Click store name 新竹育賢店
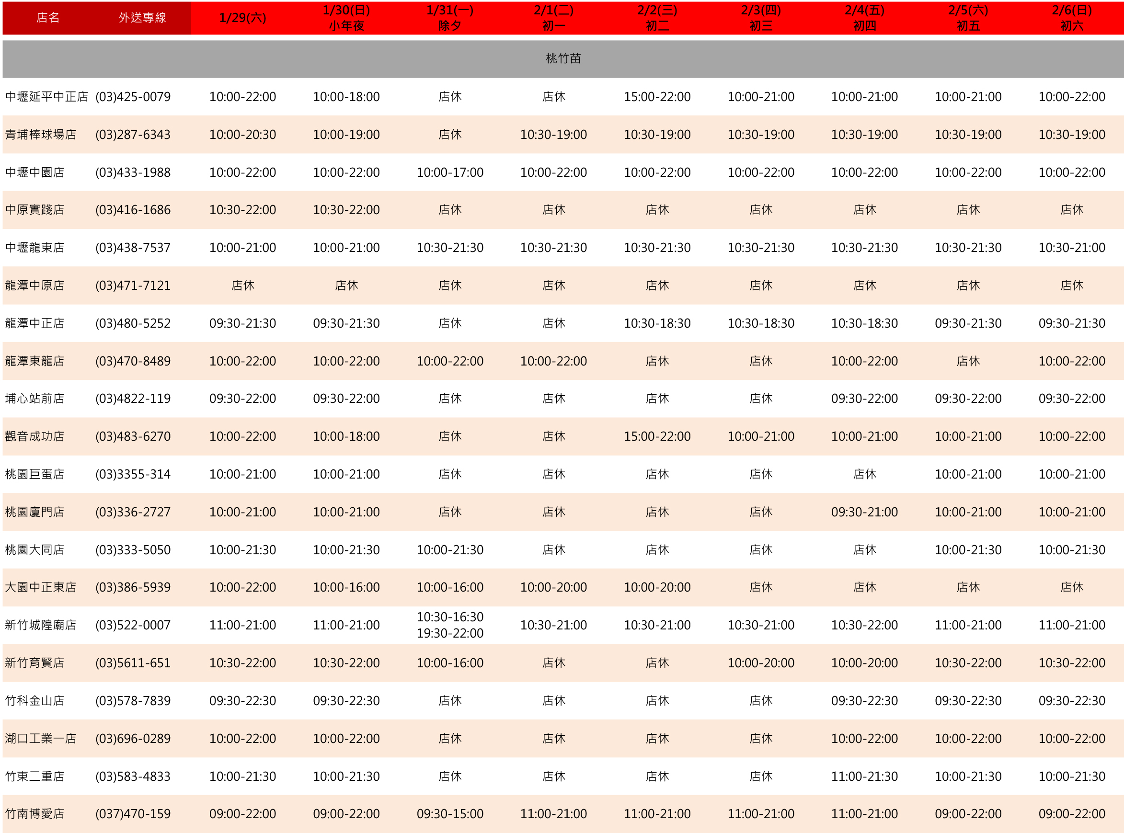1124x833 pixels. [x=35, y=662]
